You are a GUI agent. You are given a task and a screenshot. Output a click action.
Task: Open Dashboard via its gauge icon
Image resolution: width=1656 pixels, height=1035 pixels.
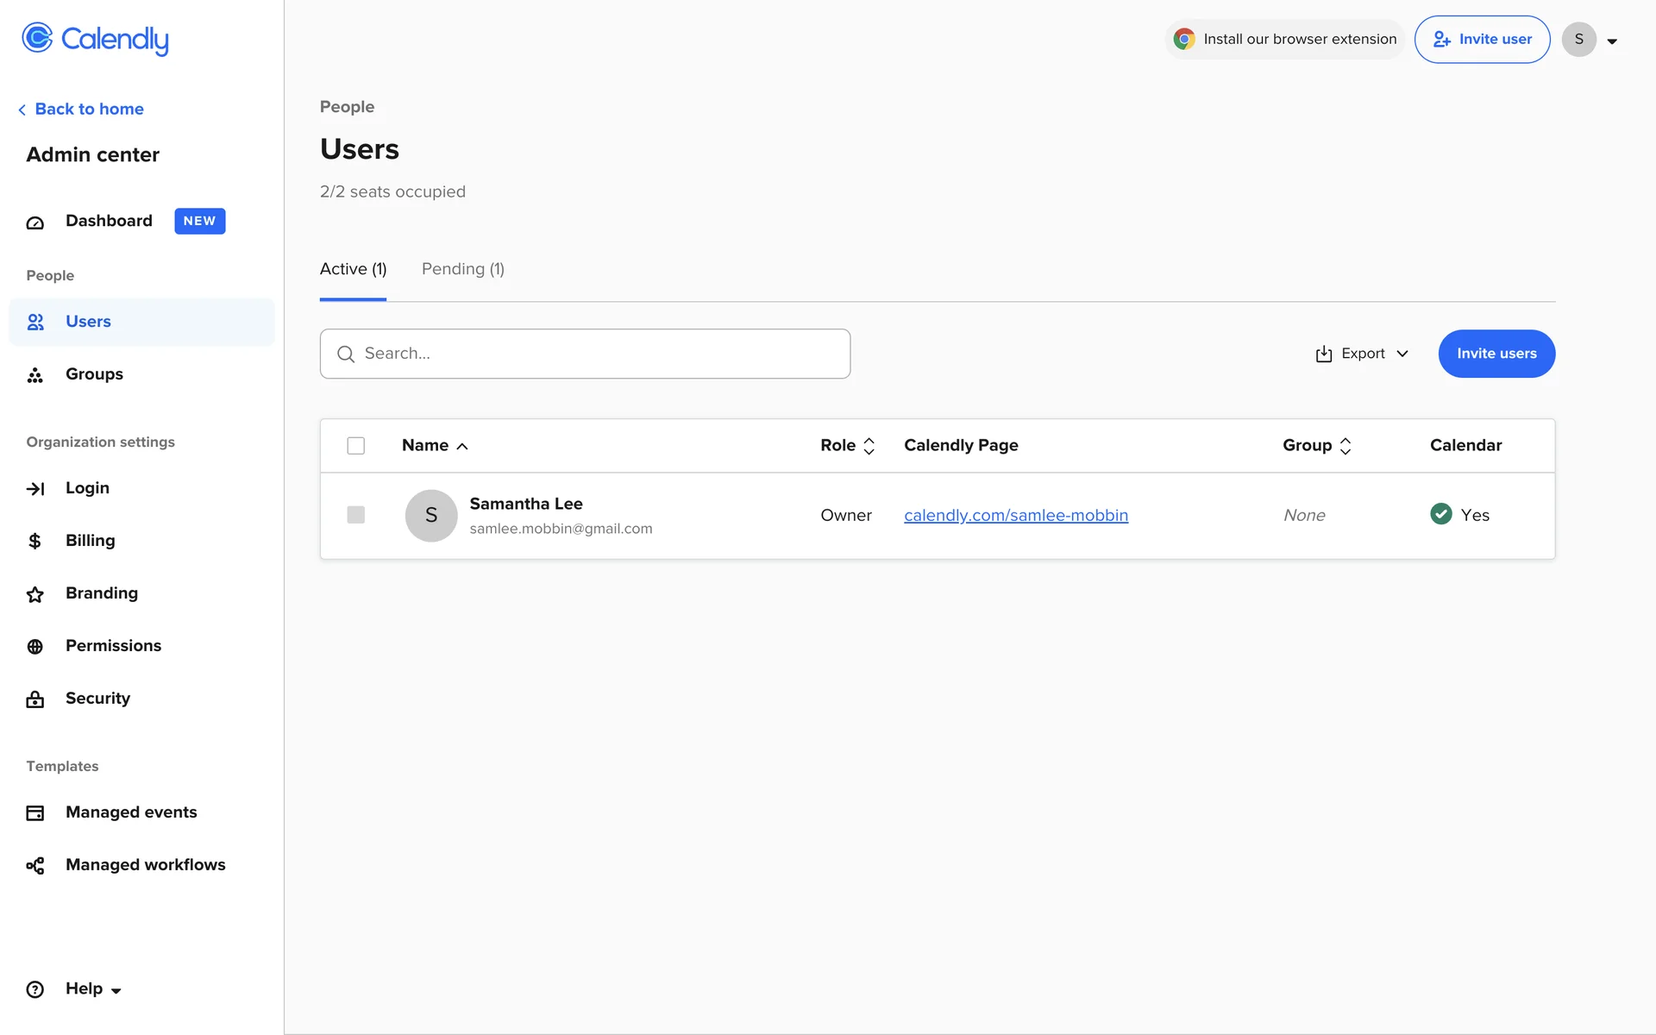34,223
